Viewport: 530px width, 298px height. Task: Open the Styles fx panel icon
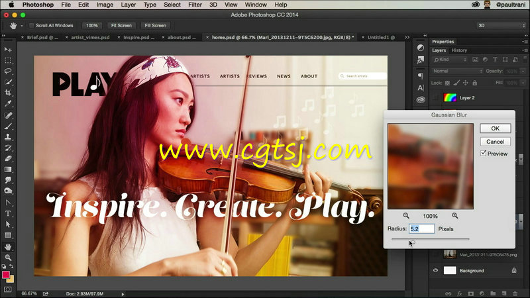(421, 60)
